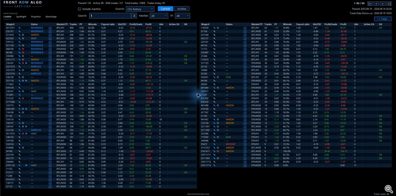Click the WATCH status for magic 2281491
The width and height of the screenshot is (396, 196).
pos(35,109)
